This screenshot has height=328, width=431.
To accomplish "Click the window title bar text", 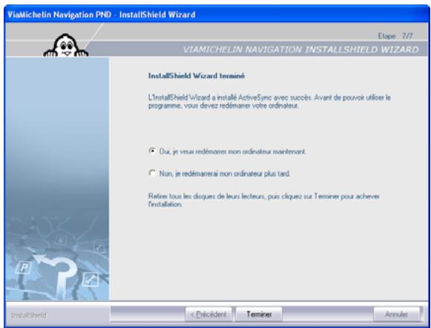I will coord(102,14).
